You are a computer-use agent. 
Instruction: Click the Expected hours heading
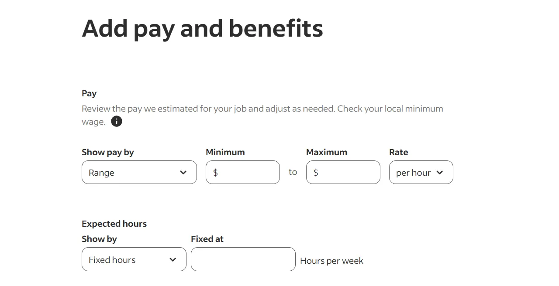point(114,224)
